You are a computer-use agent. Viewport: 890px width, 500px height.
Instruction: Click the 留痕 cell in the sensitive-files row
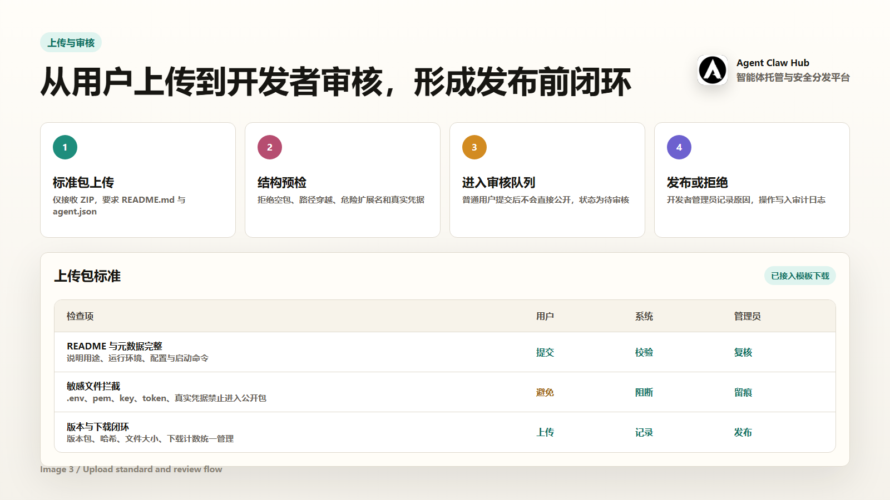(743, 392)
